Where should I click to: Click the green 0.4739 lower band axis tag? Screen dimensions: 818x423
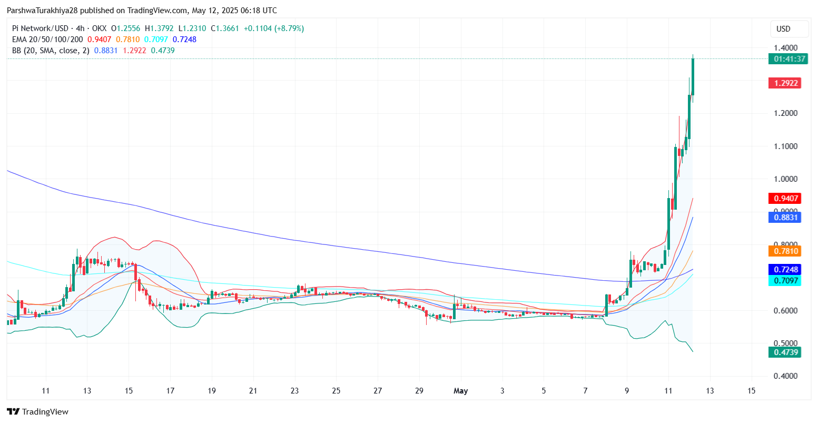785,352
